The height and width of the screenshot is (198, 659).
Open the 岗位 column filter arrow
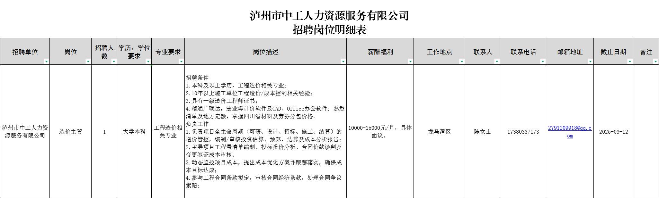coord(88,61)
